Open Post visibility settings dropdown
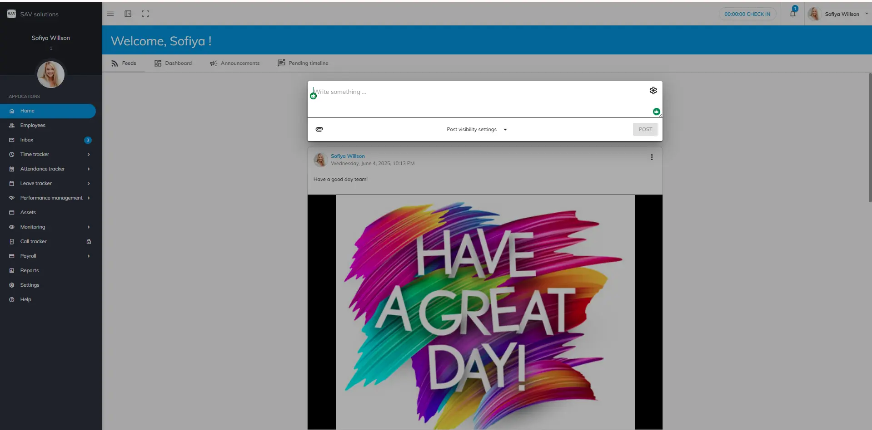Viewport: 872px width, 430px height. (x=476, y=130)
